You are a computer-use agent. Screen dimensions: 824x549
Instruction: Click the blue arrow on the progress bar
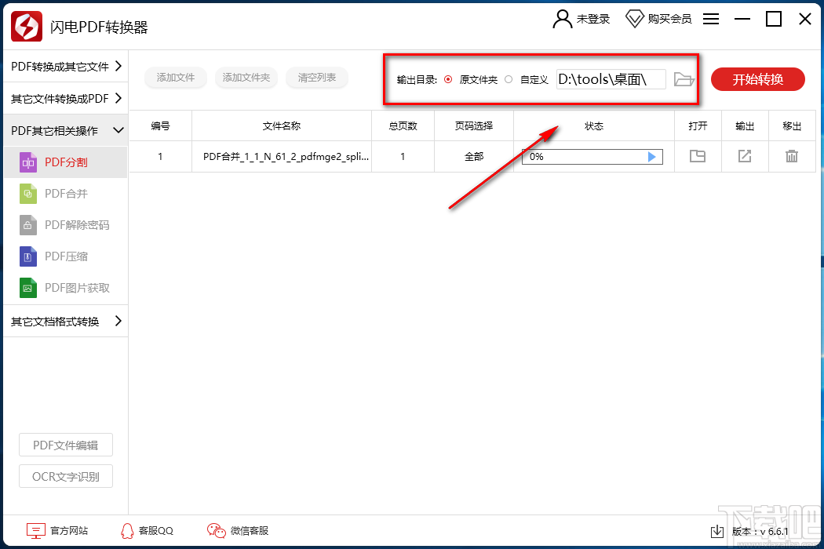(651, 156)
